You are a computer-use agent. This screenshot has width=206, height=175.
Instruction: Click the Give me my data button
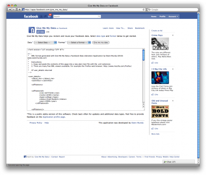101,42
